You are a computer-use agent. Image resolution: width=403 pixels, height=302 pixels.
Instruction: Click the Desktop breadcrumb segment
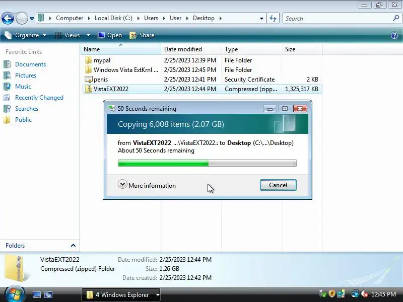click(x=204, y=18)
